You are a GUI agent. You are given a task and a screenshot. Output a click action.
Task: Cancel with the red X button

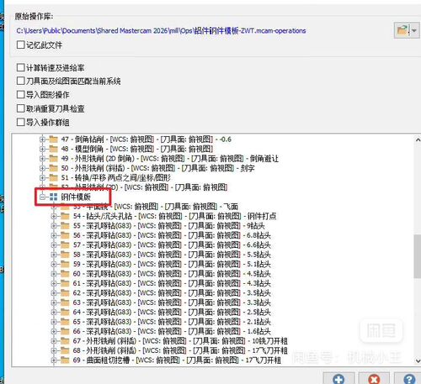point(374,379)
